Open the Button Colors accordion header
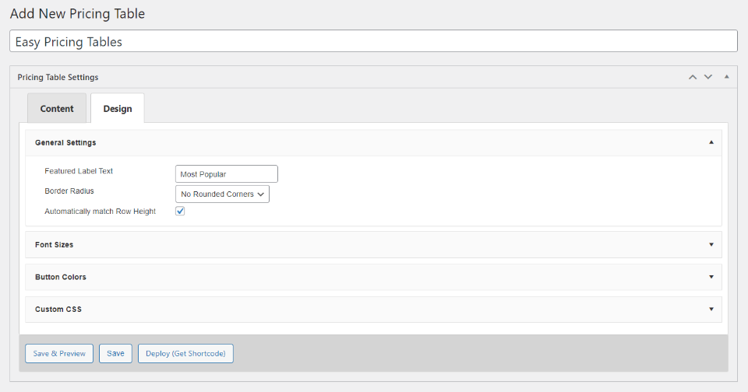748x392 pixels. pos(61,277)
